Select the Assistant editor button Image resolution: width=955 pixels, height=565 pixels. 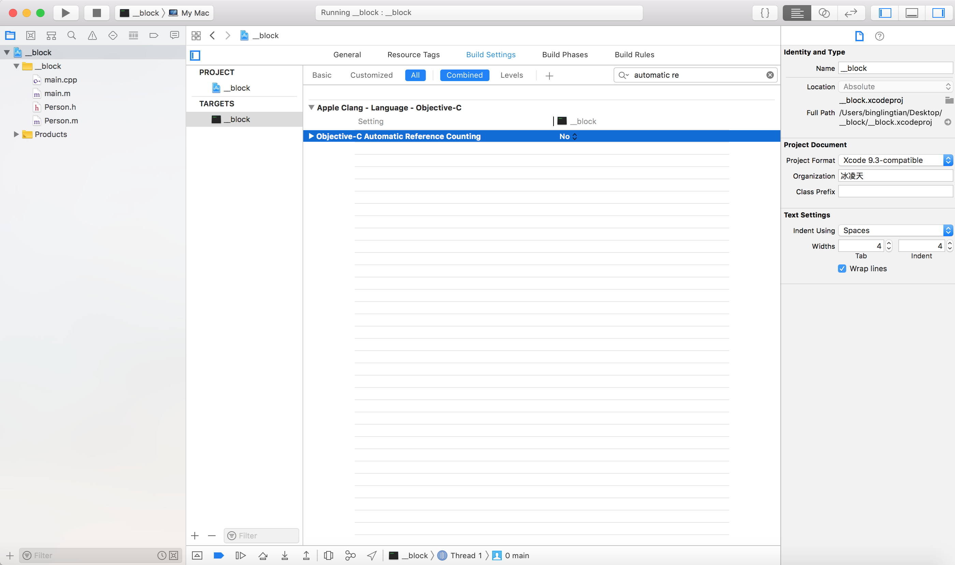[824, 13]
